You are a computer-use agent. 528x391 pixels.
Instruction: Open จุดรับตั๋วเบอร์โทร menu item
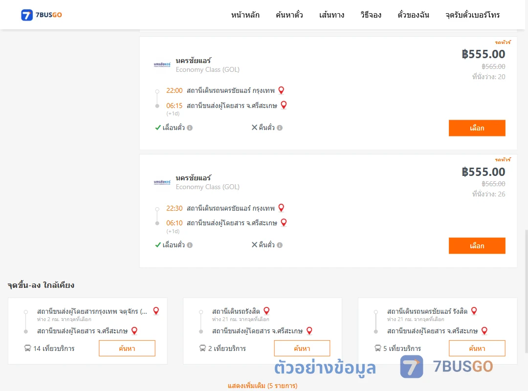click(x=472, y=15)
